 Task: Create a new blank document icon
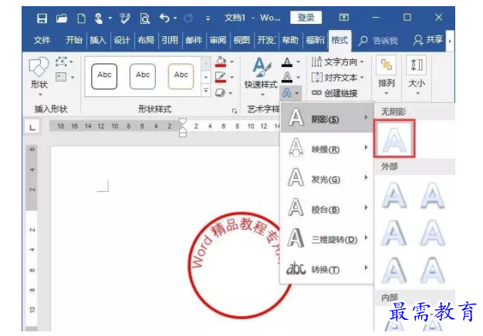coord(81,18)
